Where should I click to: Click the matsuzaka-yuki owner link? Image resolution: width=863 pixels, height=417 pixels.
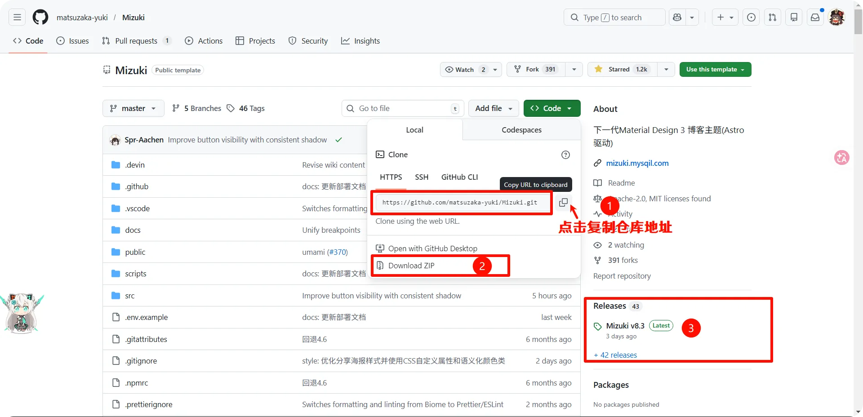(x=82, y=18)
